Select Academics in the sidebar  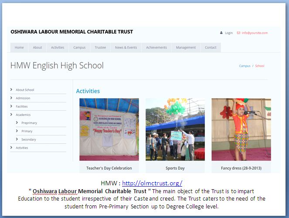23,115
